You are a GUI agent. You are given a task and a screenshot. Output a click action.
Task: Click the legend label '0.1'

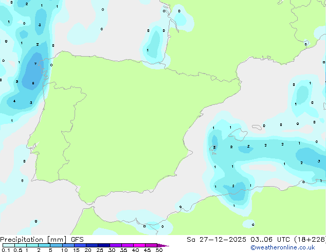[x=6, y=250]
